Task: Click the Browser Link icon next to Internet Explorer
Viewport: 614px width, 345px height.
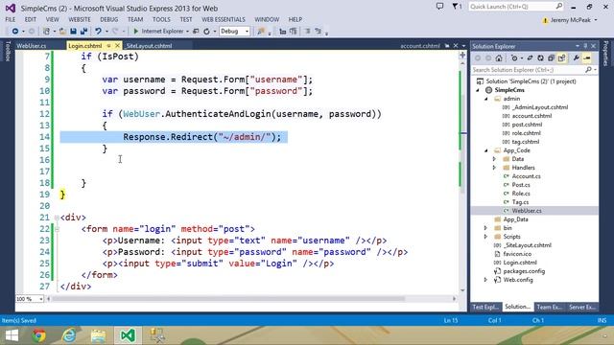Action: click(196, 31)
